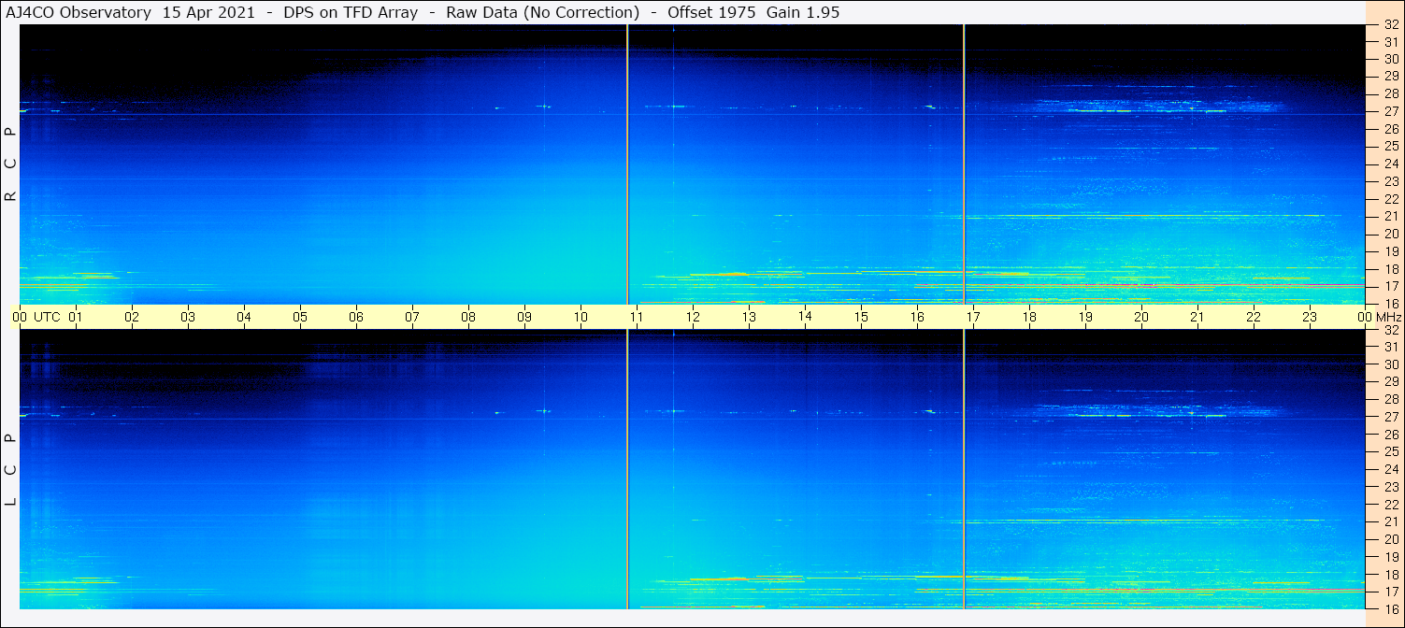Click the "15" hour label on the time axis

861,317
